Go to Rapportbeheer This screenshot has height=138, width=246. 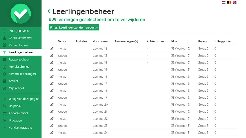click(x=19, y=60)
